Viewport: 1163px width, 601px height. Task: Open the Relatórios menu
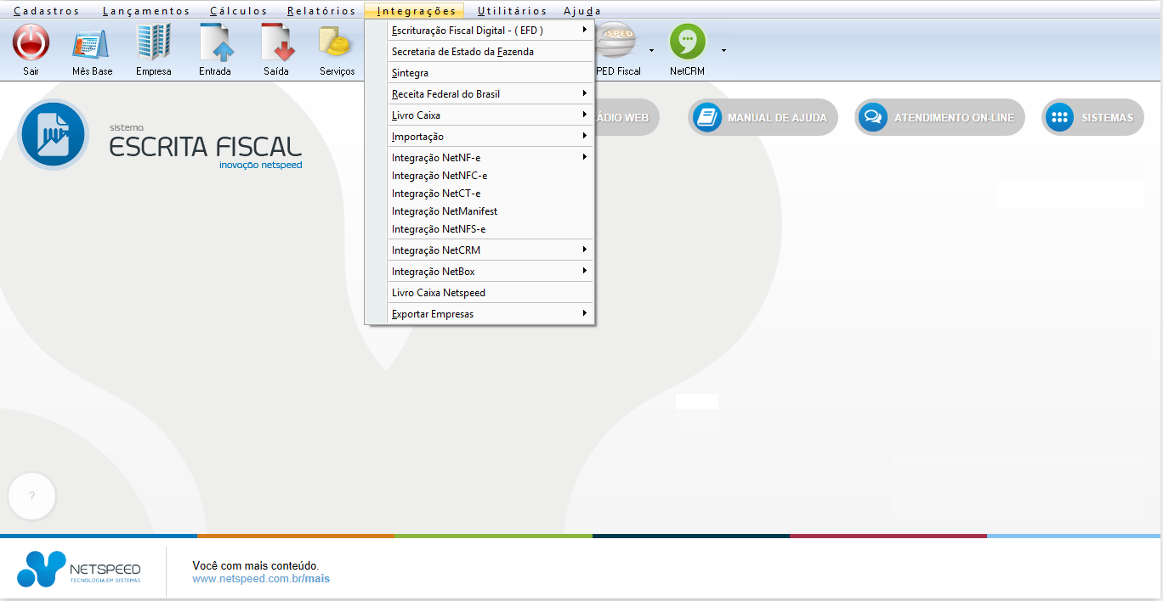321,11
